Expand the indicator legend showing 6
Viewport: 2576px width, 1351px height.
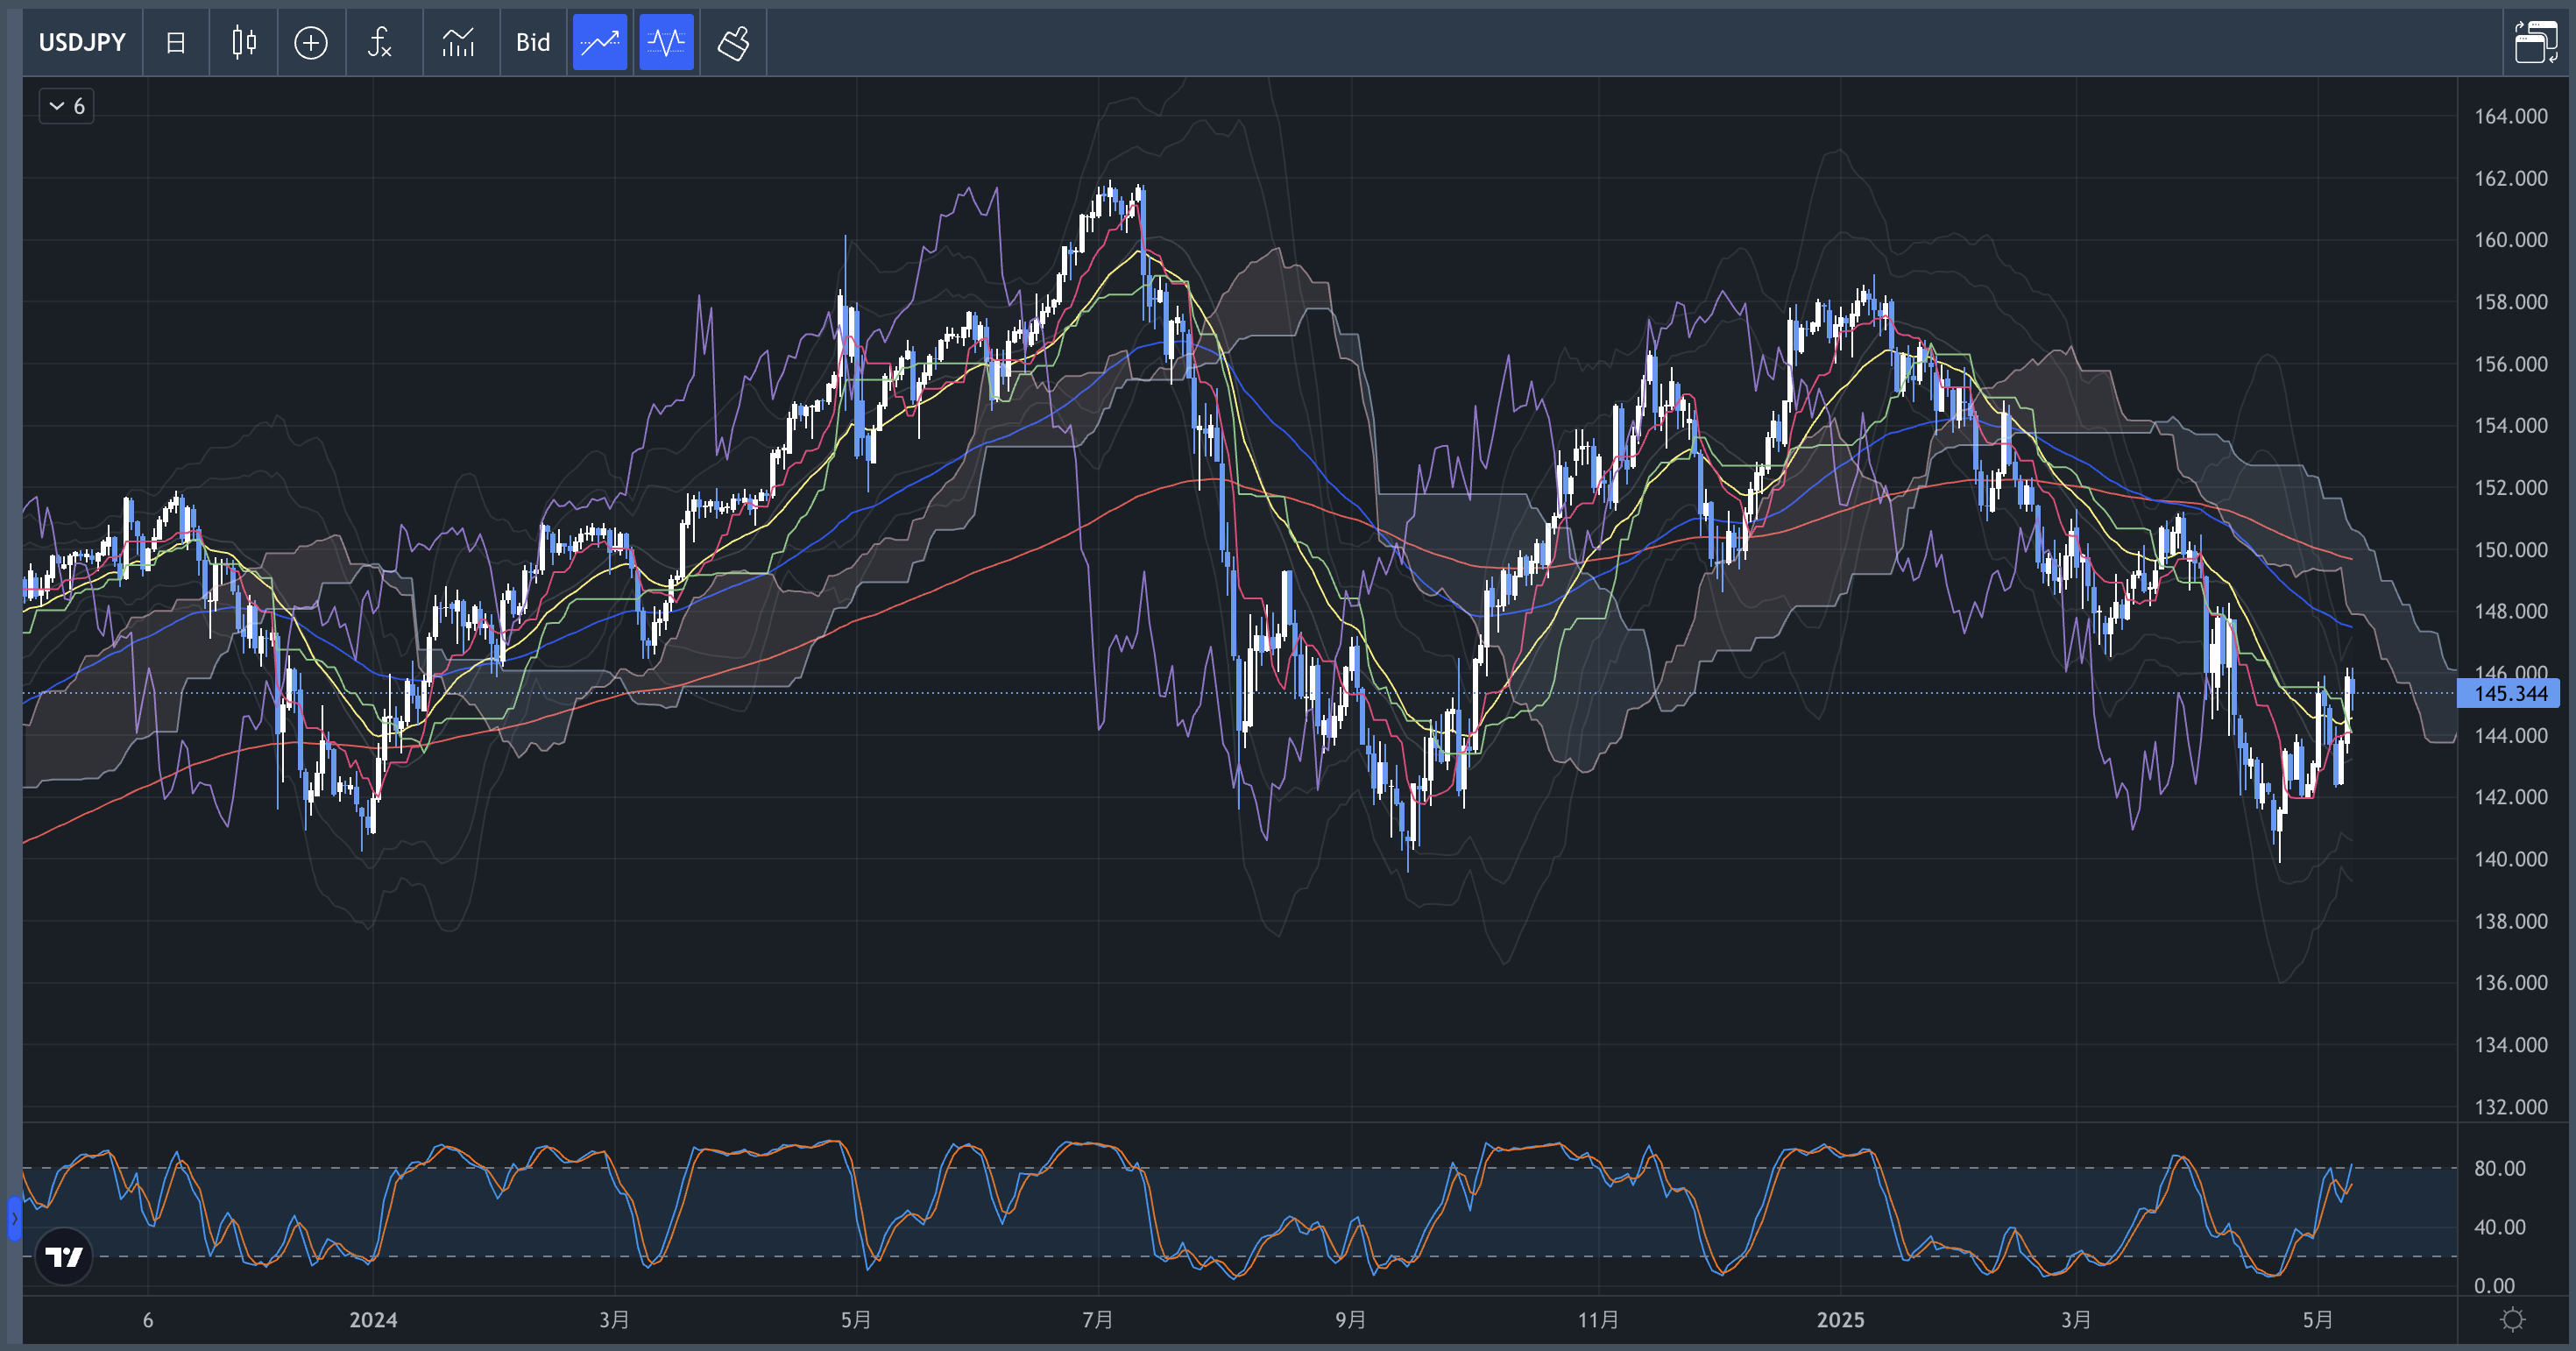pos(67,106)
